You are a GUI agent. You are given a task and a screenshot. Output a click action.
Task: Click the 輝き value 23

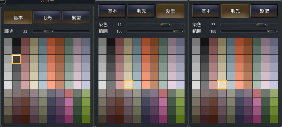click(x=25, y=32)
